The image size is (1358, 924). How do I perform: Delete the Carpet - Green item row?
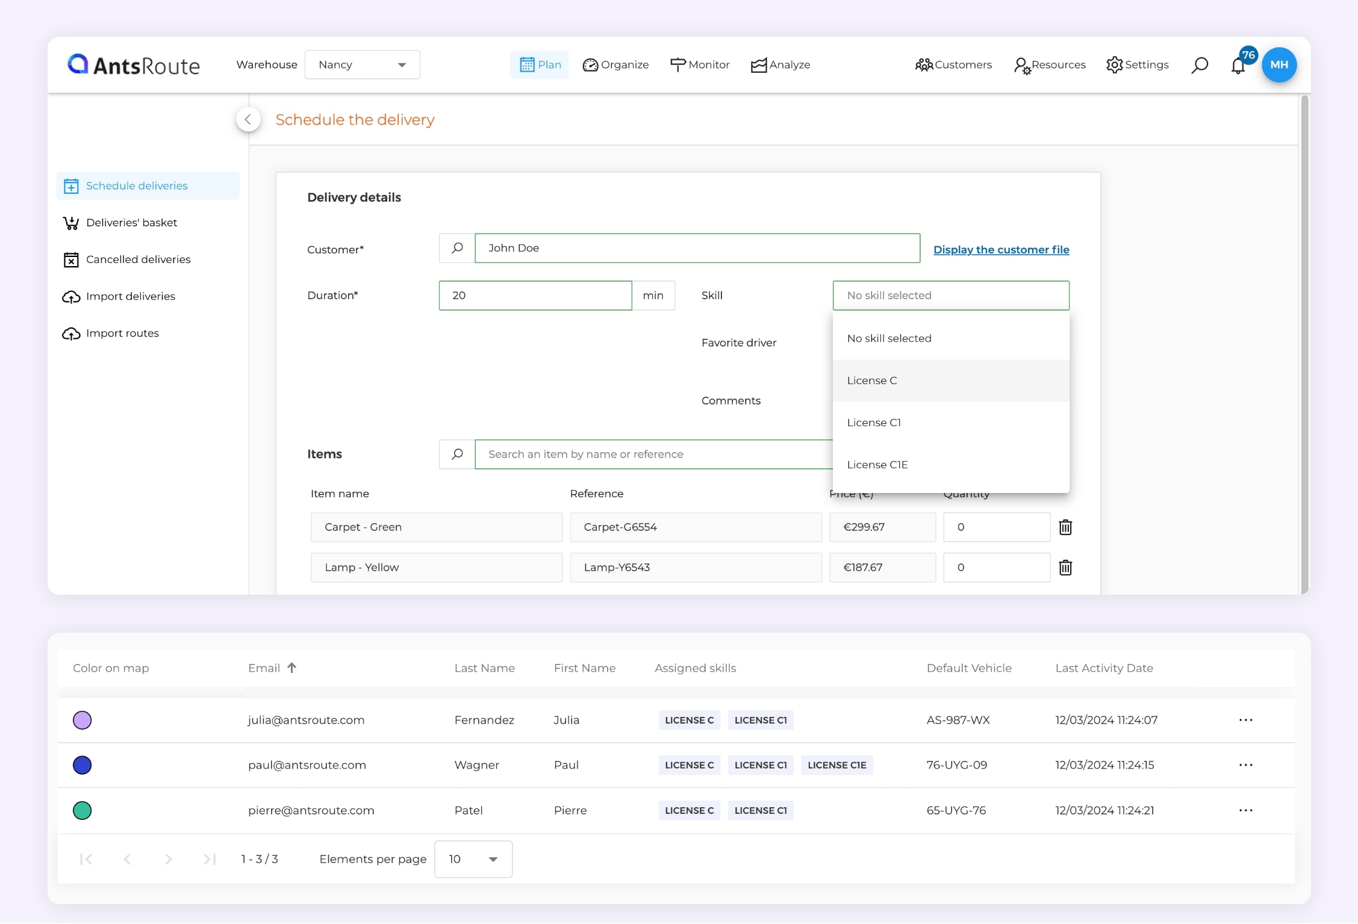point(1065,527)
